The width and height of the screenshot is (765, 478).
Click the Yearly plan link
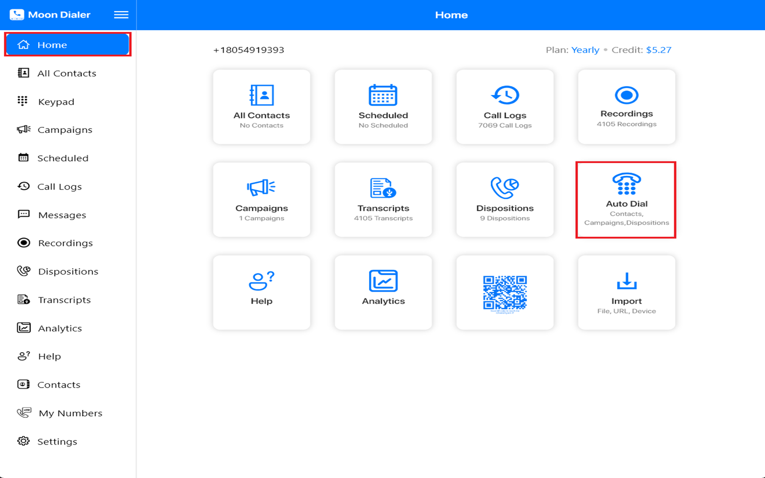click(585, 50)
